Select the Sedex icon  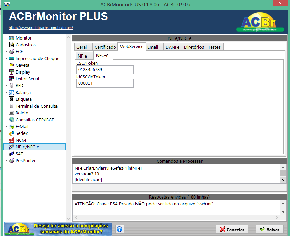click(12, 133)
